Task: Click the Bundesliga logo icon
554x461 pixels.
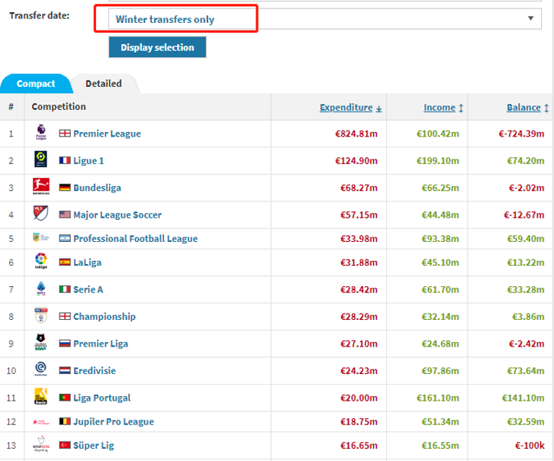Action: 41,186
